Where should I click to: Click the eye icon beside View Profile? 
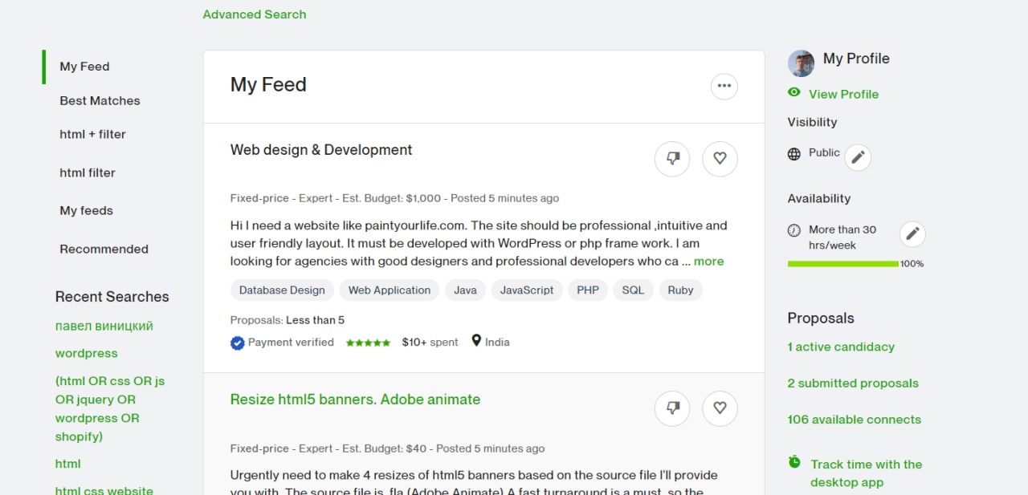click(794, 93)
